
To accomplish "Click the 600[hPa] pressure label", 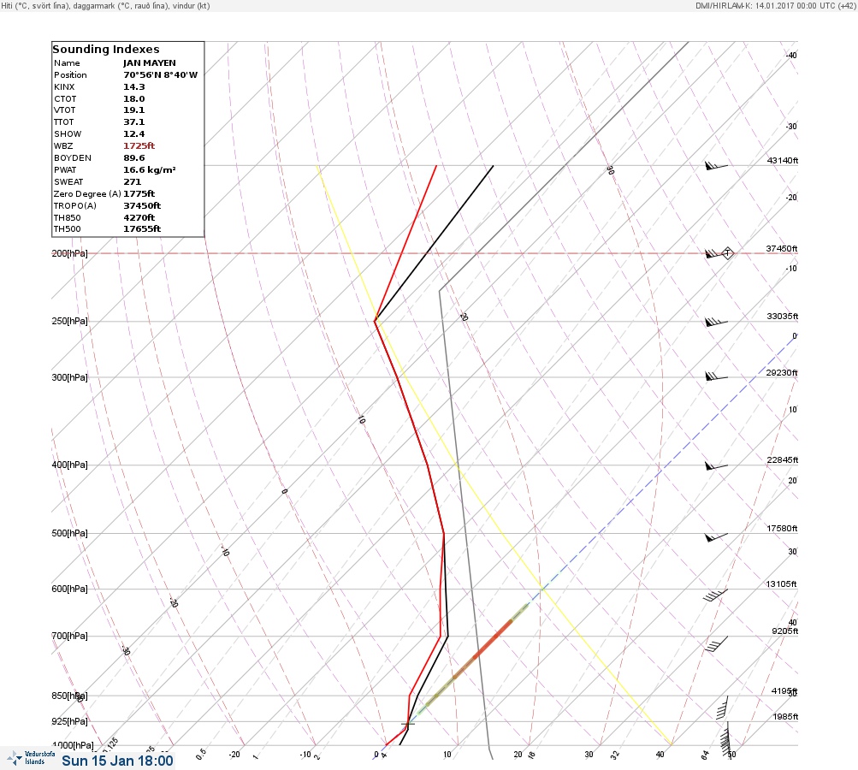I will tap(69, 589).
